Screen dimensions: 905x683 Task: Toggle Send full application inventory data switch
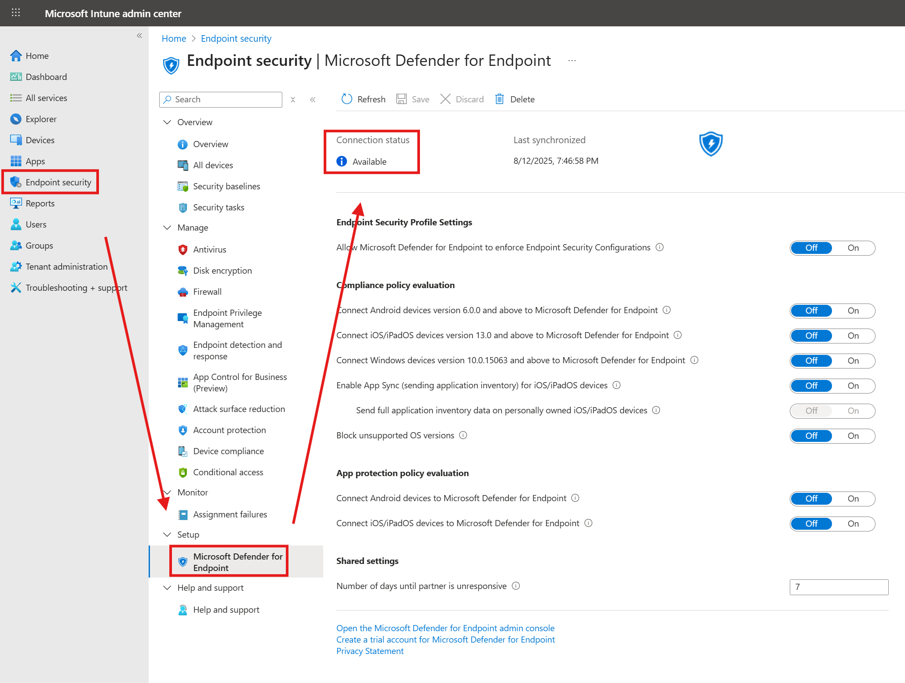point(832,411)
